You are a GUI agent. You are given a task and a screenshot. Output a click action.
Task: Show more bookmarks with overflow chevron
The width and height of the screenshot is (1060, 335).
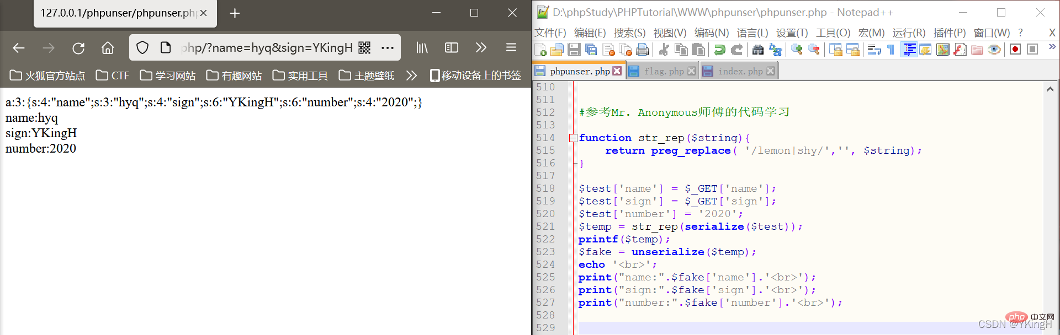point(411,75)
